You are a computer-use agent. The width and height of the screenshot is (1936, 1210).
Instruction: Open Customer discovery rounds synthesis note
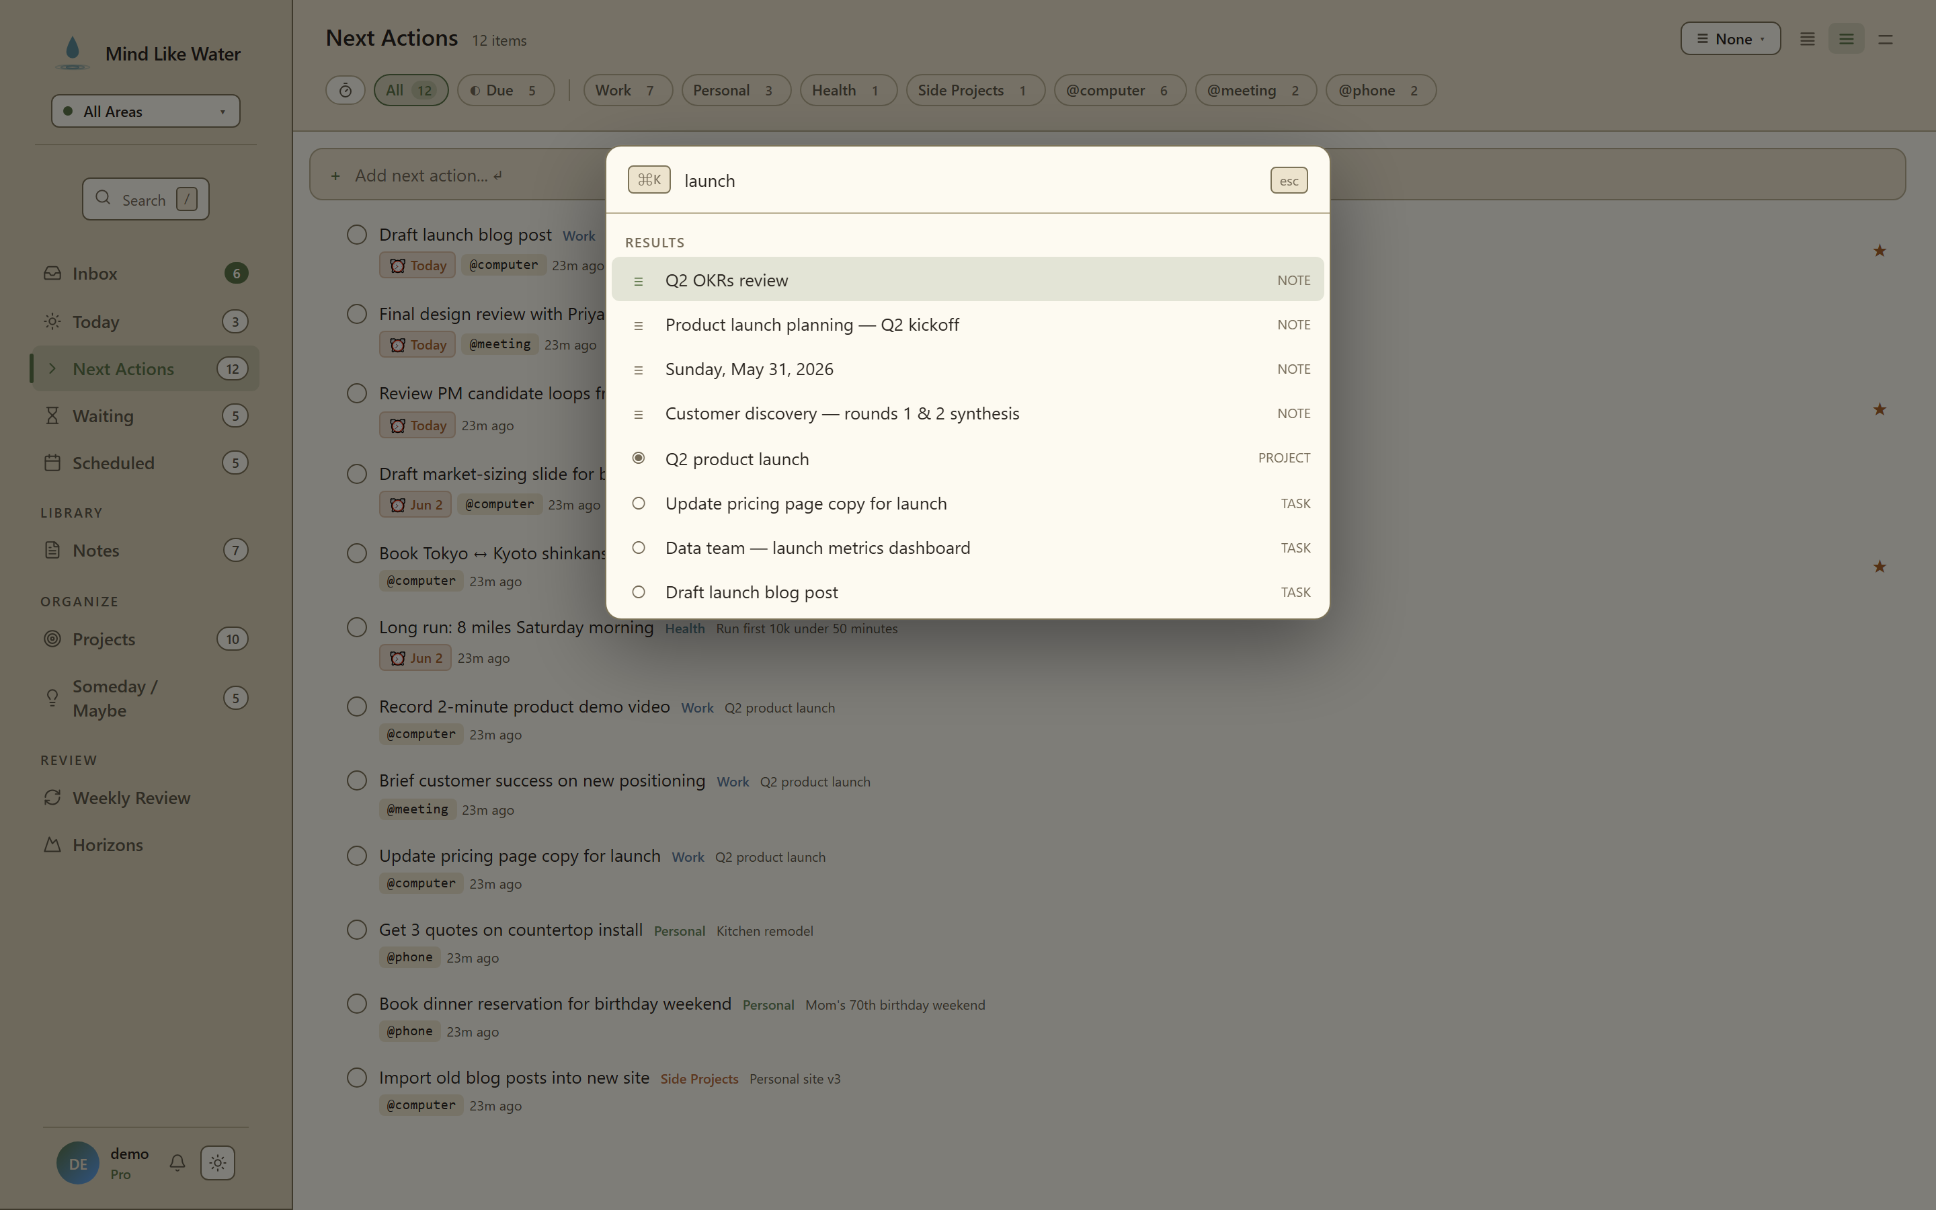pyautogui.click(x=968, y=413)
